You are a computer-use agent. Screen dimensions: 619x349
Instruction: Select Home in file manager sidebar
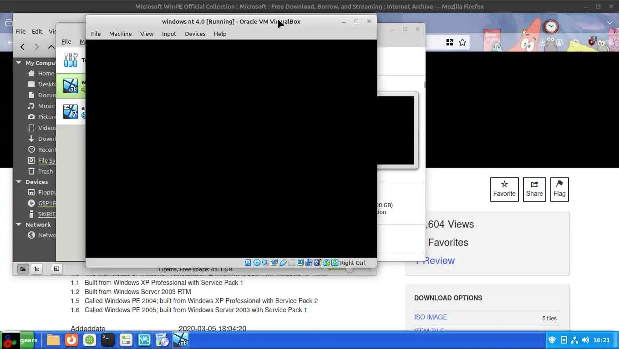[x=41, y=73]
